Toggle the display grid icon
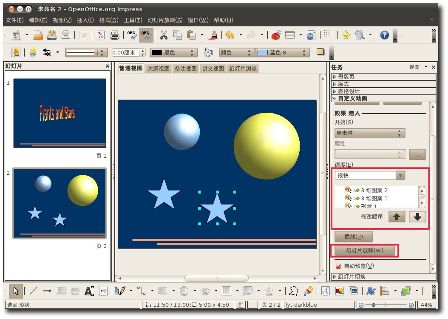Screen dimensions: 448x319 pos(329,35)
